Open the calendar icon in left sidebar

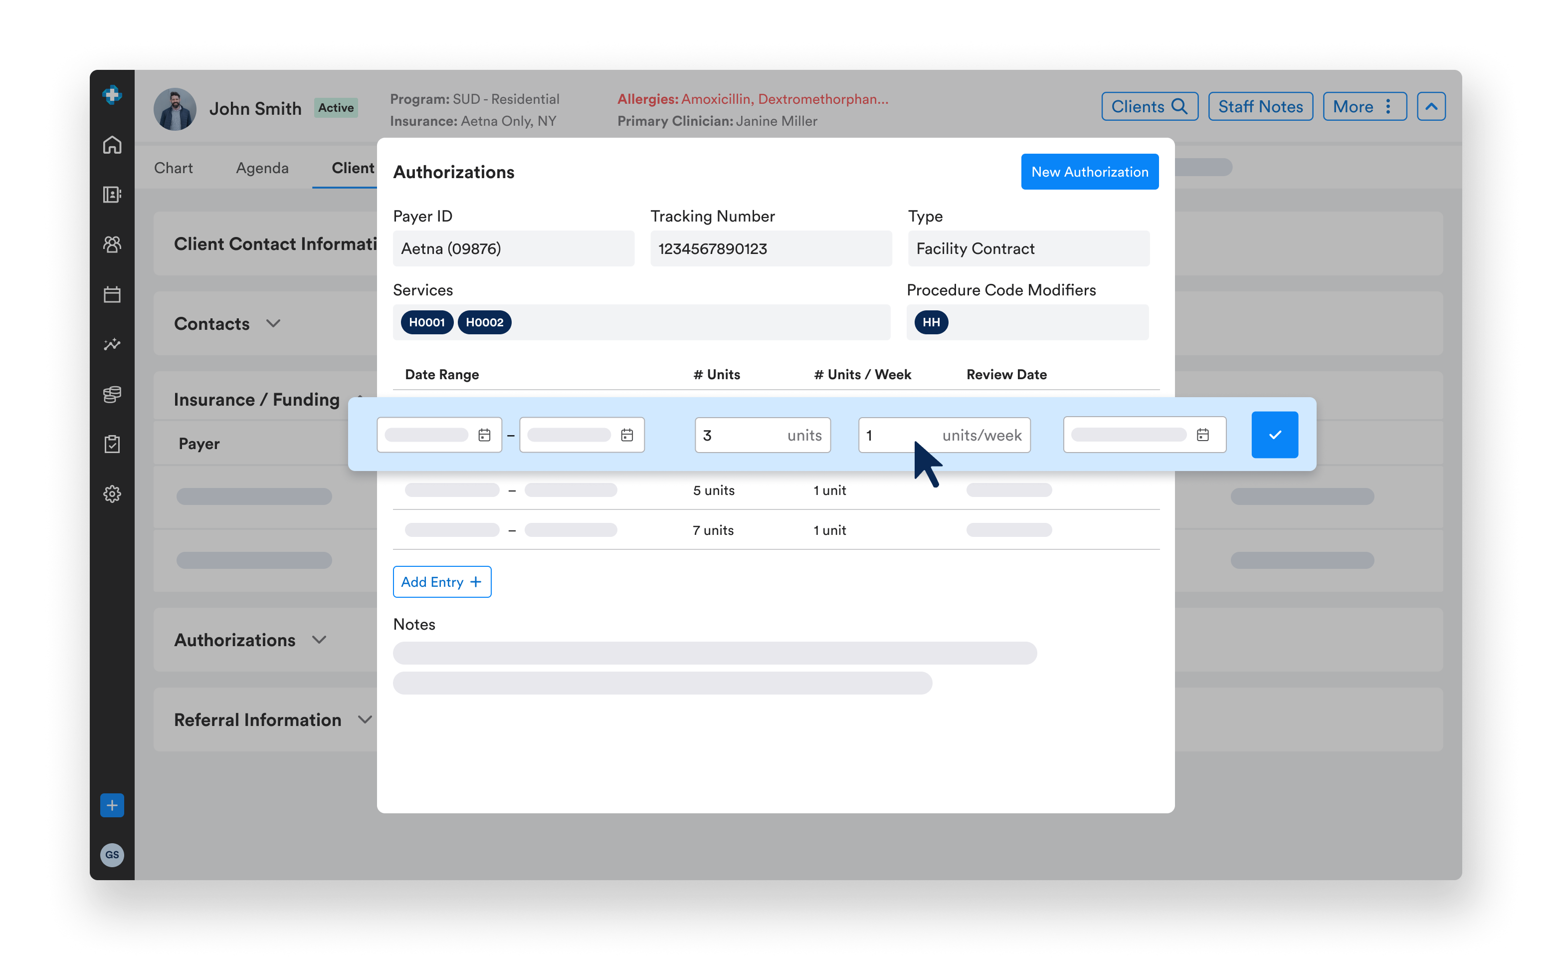tap(112, 294)
